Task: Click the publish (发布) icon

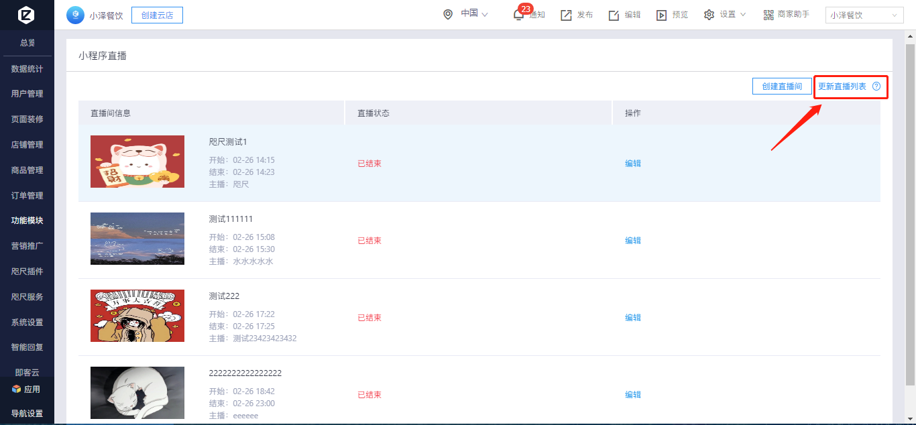Action: point(566,15)
